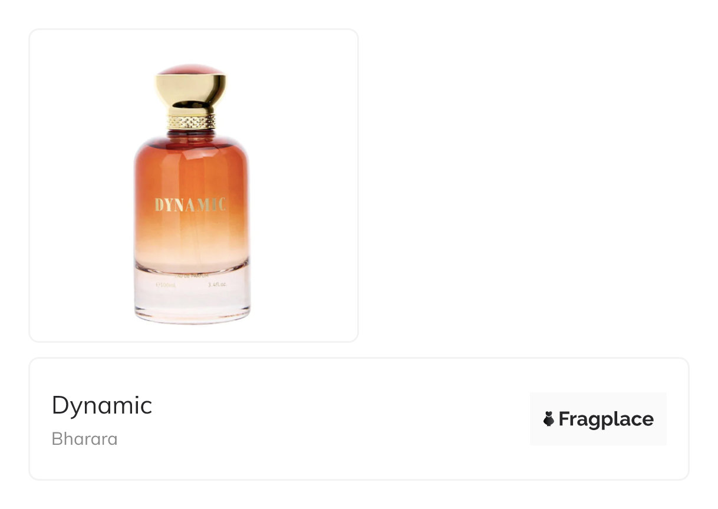Click the Eau de Parfum label text
This screenshot has width=718, height=509.
(x=192, y=276)
